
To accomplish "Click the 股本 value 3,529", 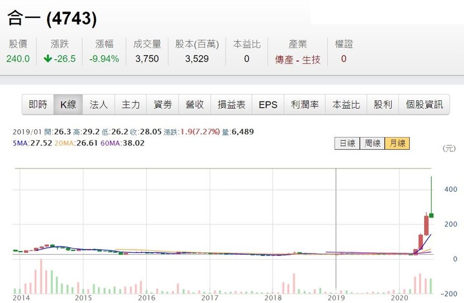I will (x=197, y=59).
